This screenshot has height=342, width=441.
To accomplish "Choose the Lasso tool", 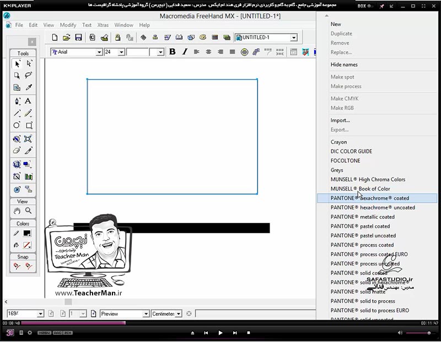I will (x=29, y=75).
